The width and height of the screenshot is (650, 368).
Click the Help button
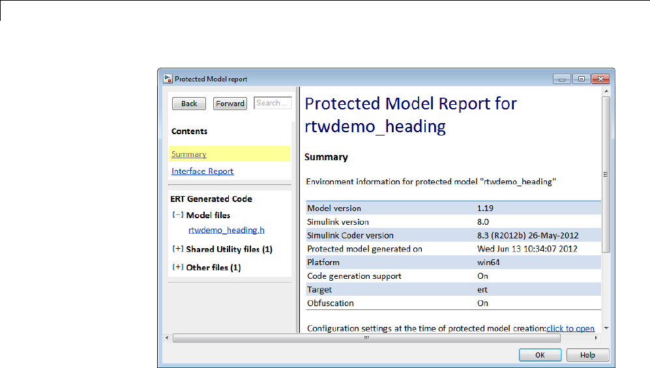587,355
